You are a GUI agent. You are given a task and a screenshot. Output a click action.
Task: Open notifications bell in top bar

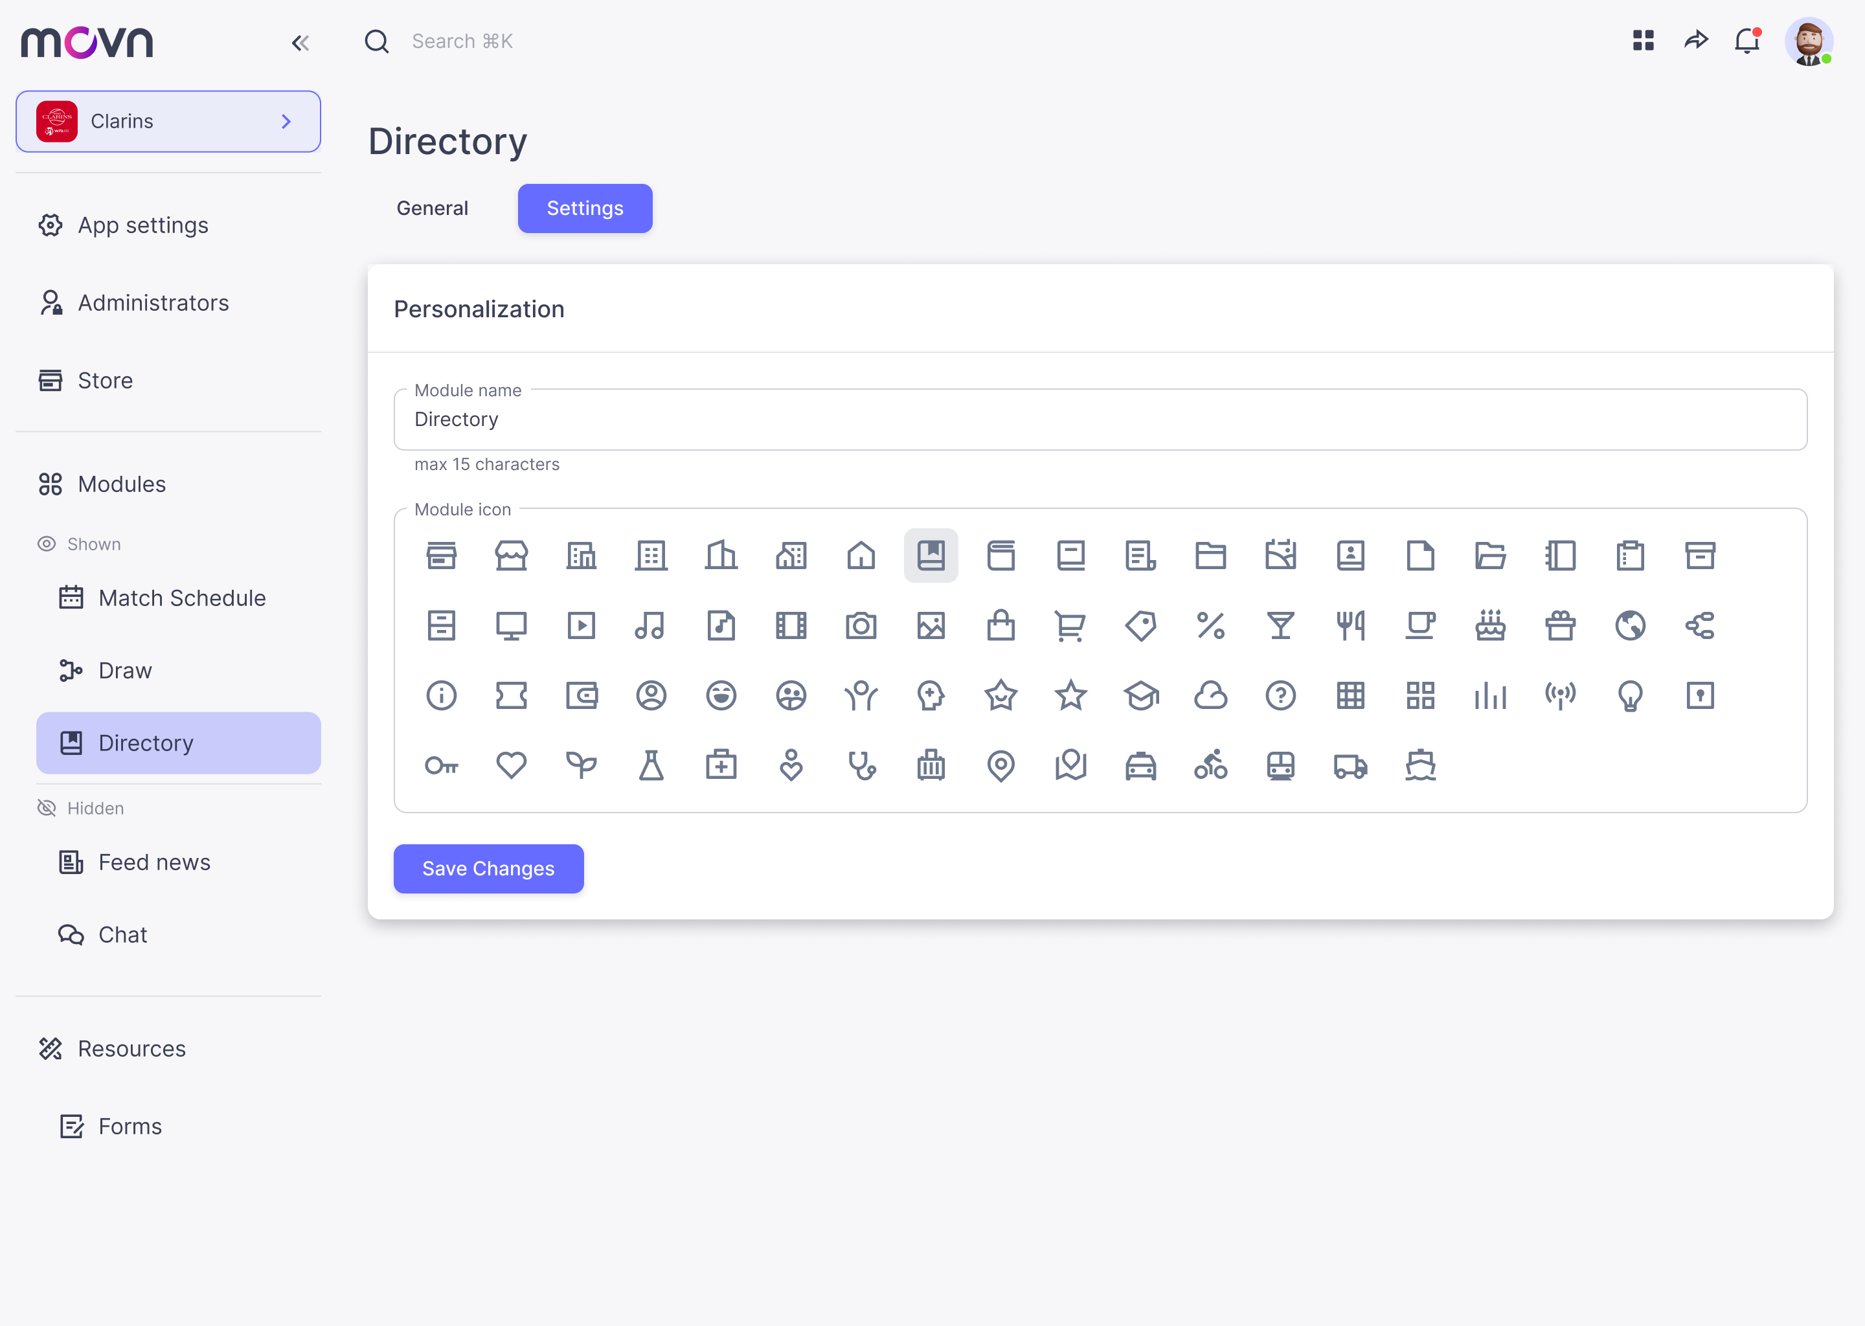tap(1746, 41)
